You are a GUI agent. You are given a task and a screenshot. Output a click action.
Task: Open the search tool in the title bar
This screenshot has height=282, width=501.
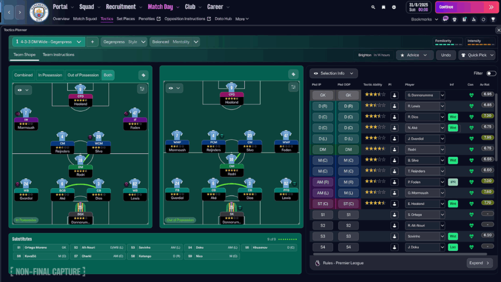coord(373,7)
